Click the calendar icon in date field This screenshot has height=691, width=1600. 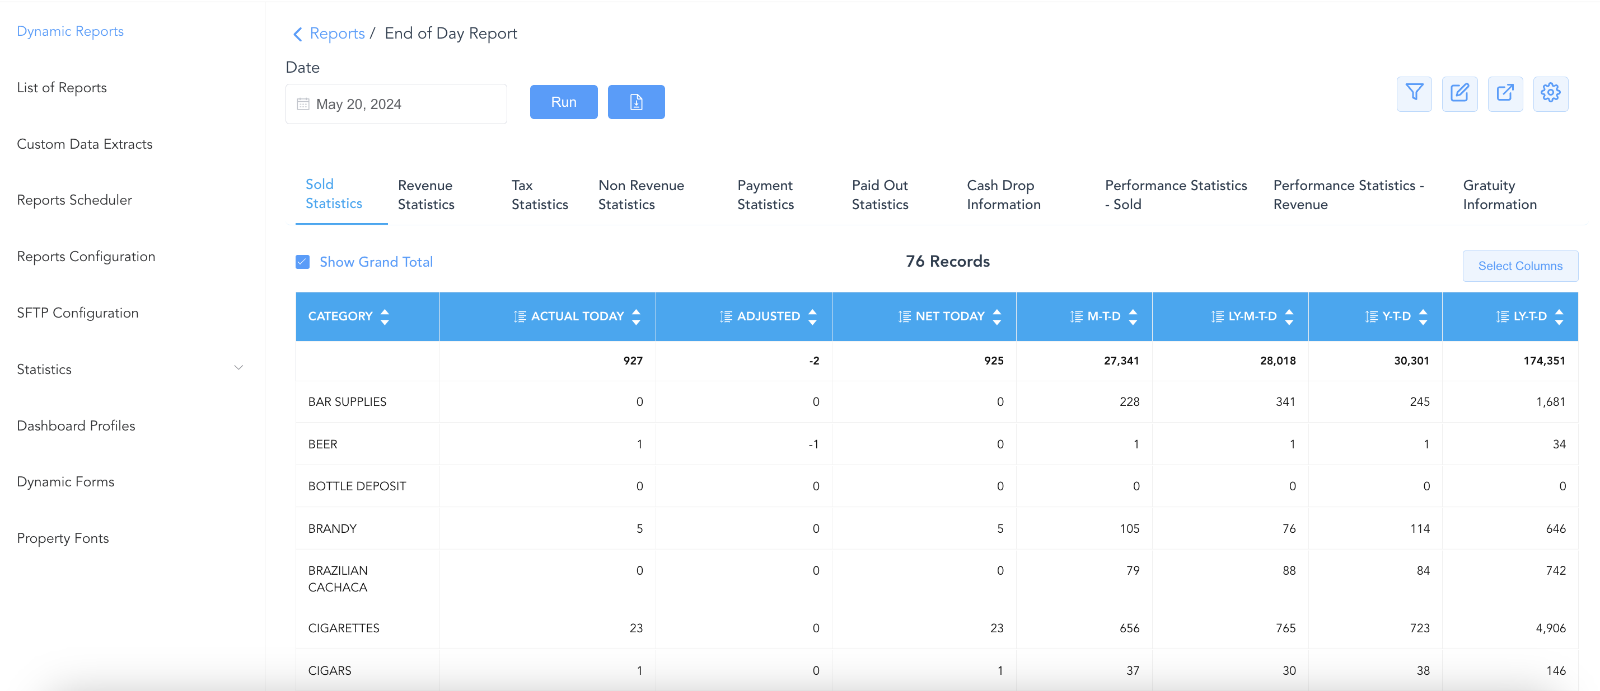click(x=303, y=104)
